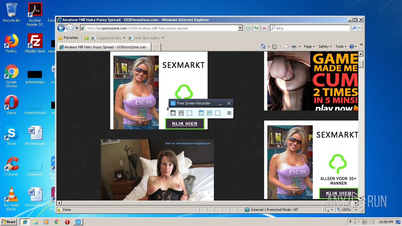Go back with the IE Back arrow
The image size is (402, 226).
tap(61, 28)
